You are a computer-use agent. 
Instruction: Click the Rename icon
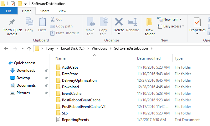[132, 22]
